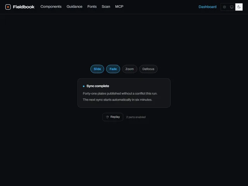This screenshot has width=248, height=186.
Task: Enable the Defocus animation chip
Action: pos(148,69)
